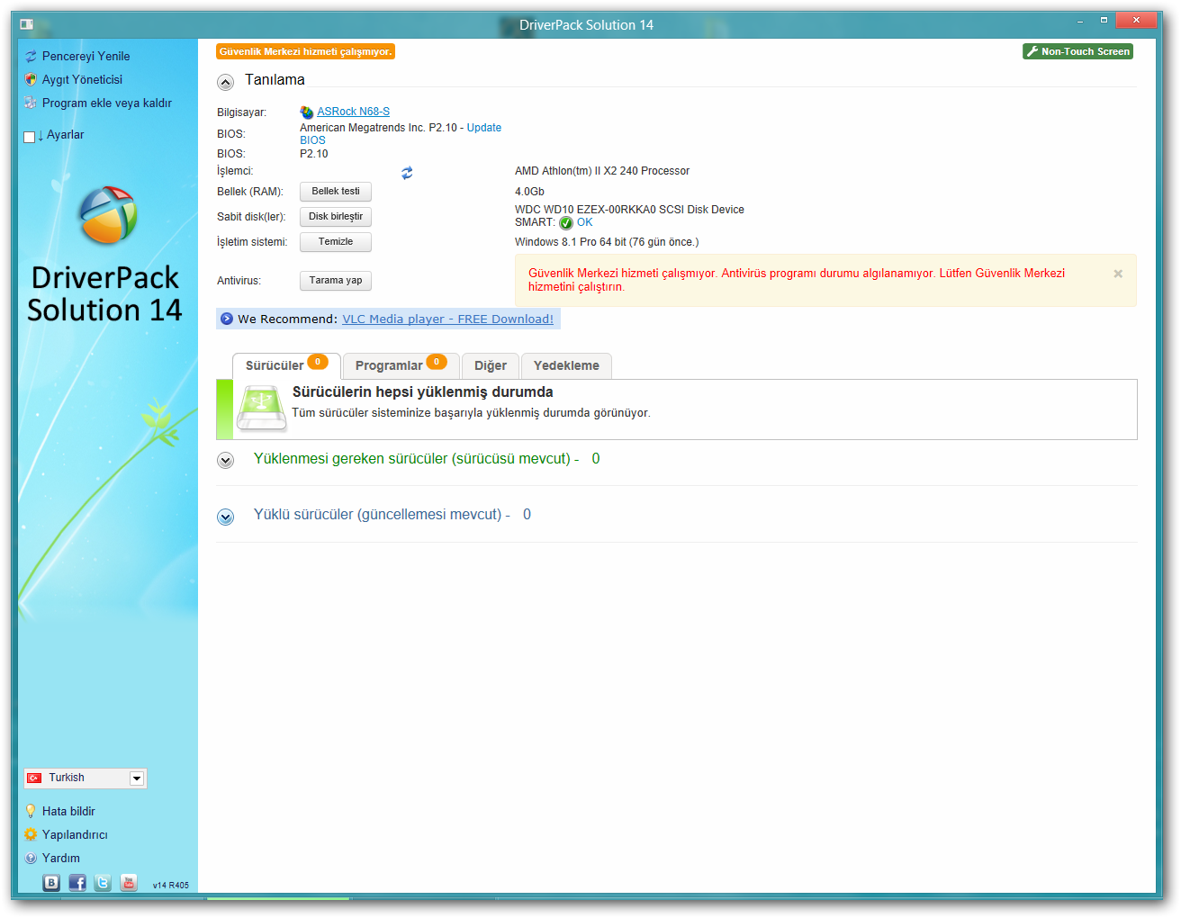Click the Pencereyi Yenile refresh icon
The height and width of the screenshot is (918, 1181).
pyautogui.click(x=31, y=56)
